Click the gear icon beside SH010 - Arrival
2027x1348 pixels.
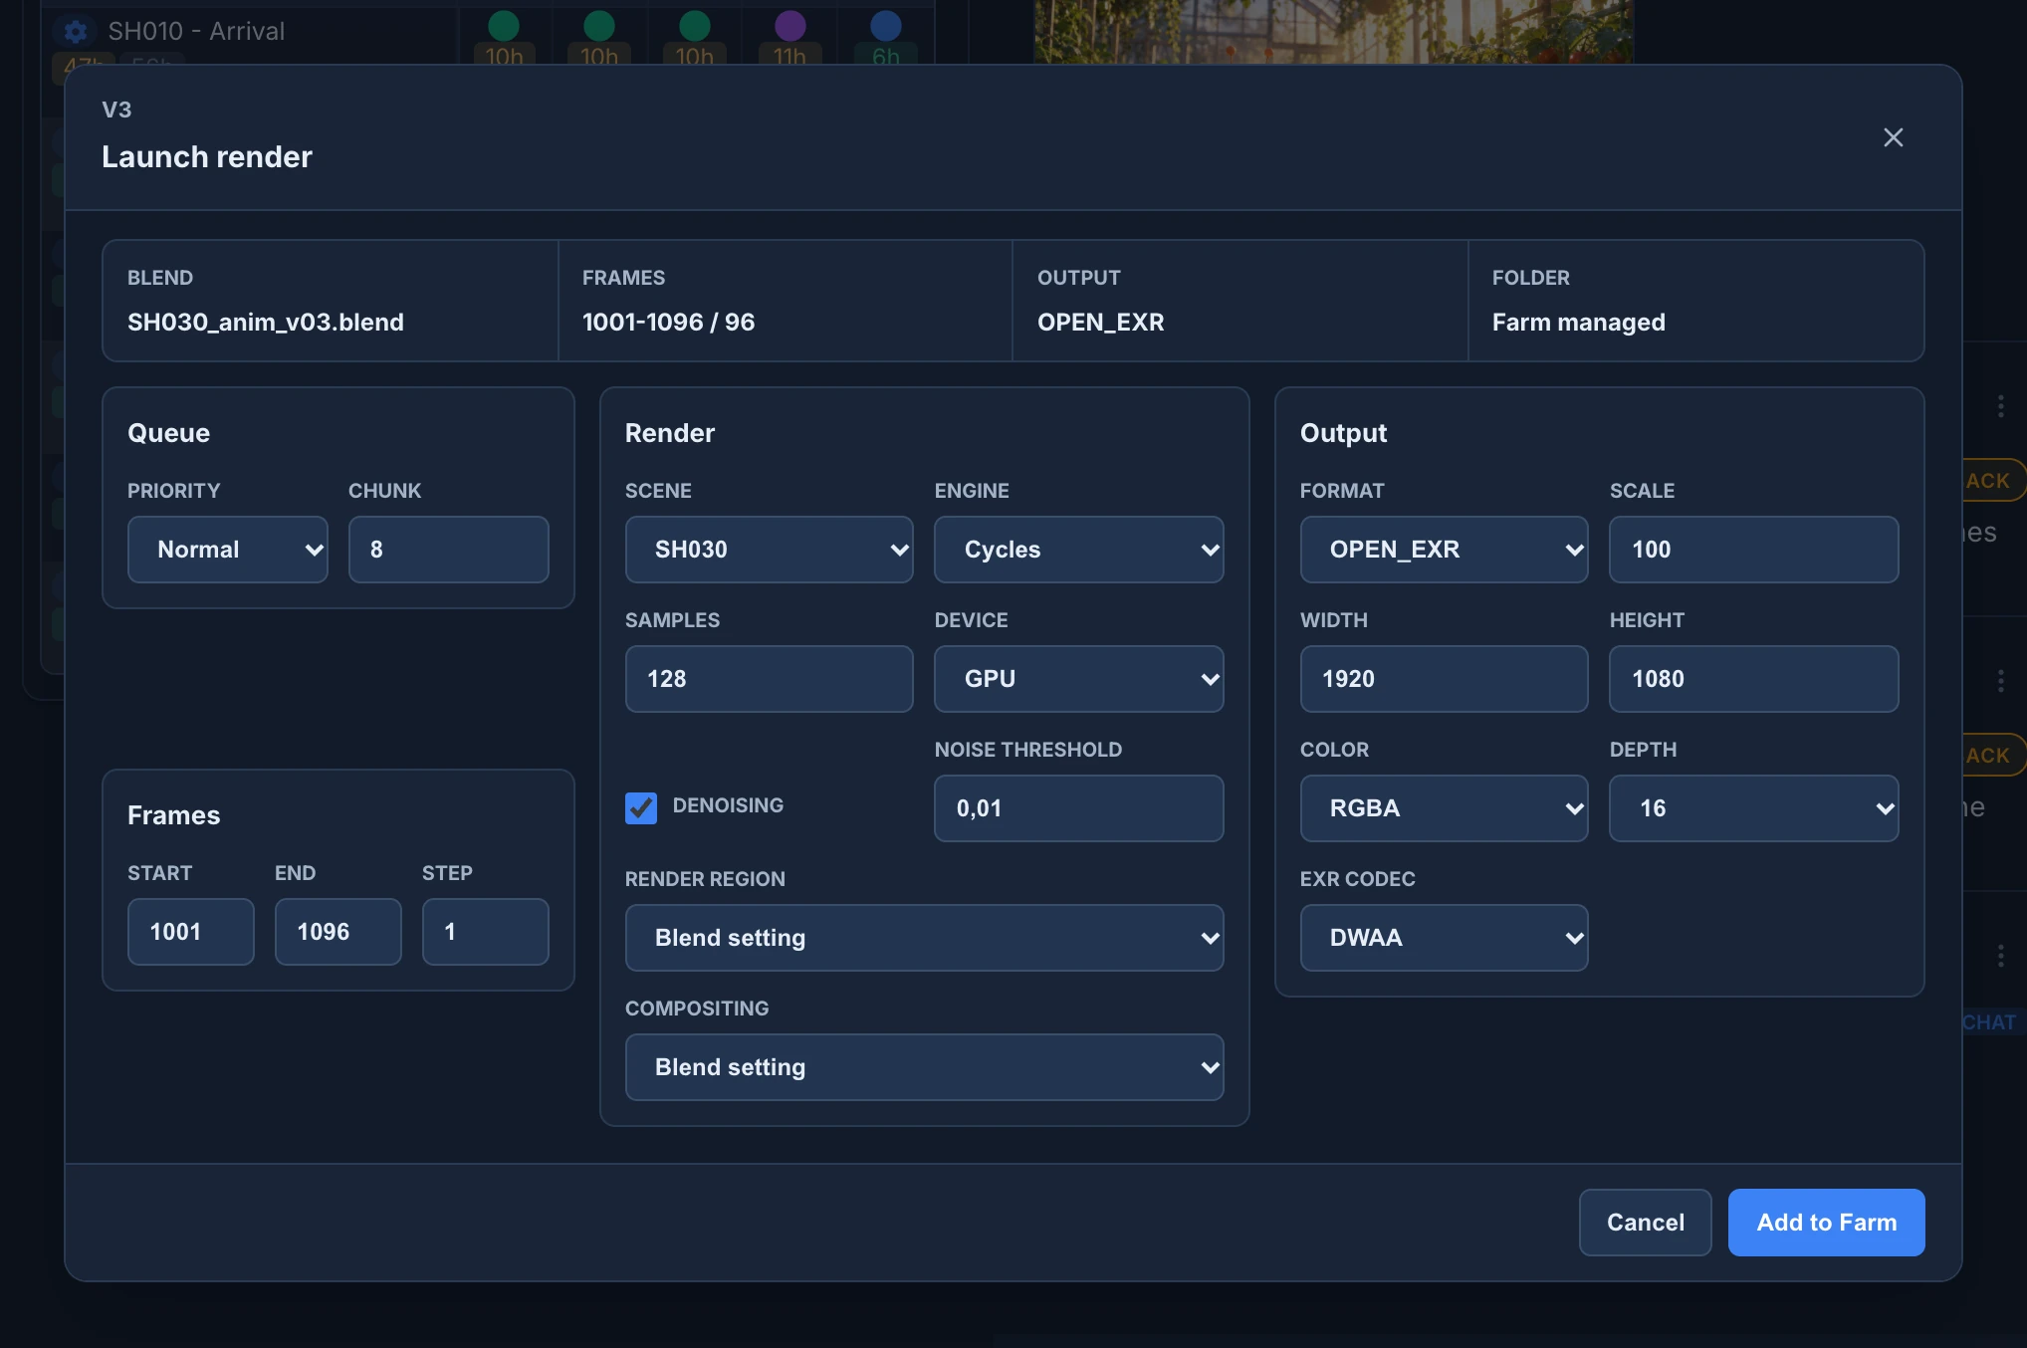(x=76, y=32)
